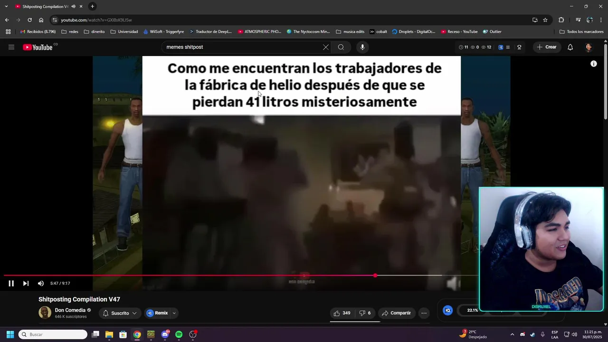Switch to Shitposting Compilation tab
Screen dimensions: 608x342
point(45,7)
